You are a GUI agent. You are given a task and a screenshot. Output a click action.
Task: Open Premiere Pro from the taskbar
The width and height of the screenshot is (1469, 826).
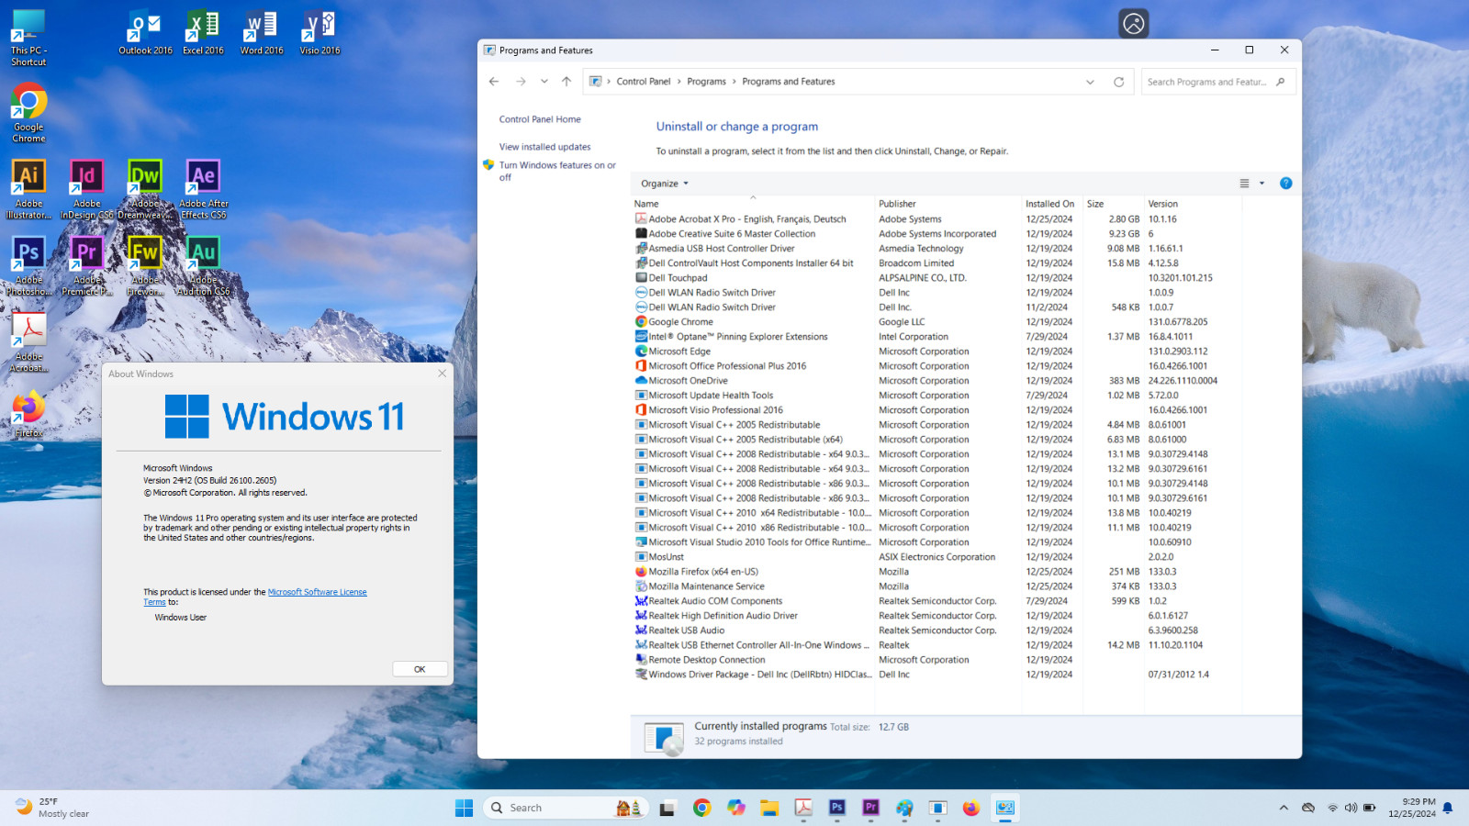tap(870, 808)
